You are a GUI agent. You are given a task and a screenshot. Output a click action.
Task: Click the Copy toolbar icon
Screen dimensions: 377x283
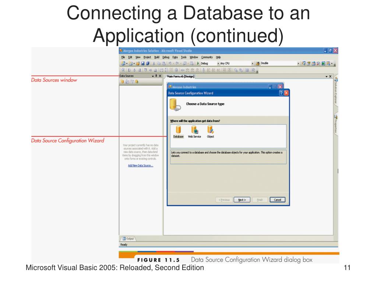[159, 63]
